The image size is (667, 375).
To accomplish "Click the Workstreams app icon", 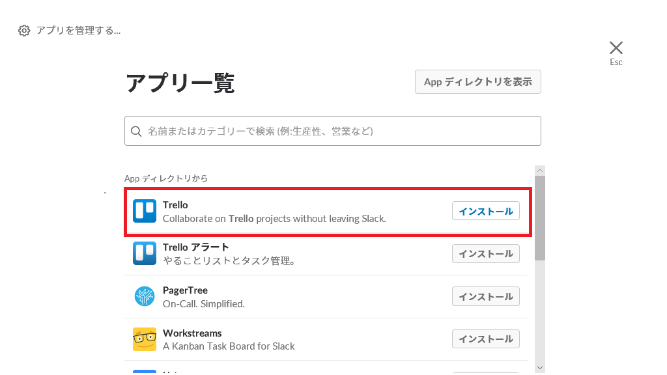I will point(145,339).
